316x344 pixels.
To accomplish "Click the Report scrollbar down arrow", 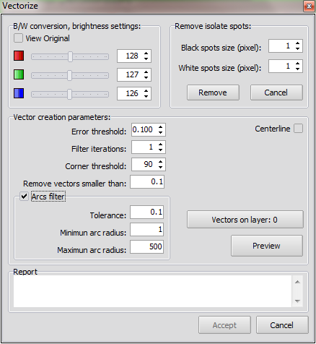I will [297, 301].
